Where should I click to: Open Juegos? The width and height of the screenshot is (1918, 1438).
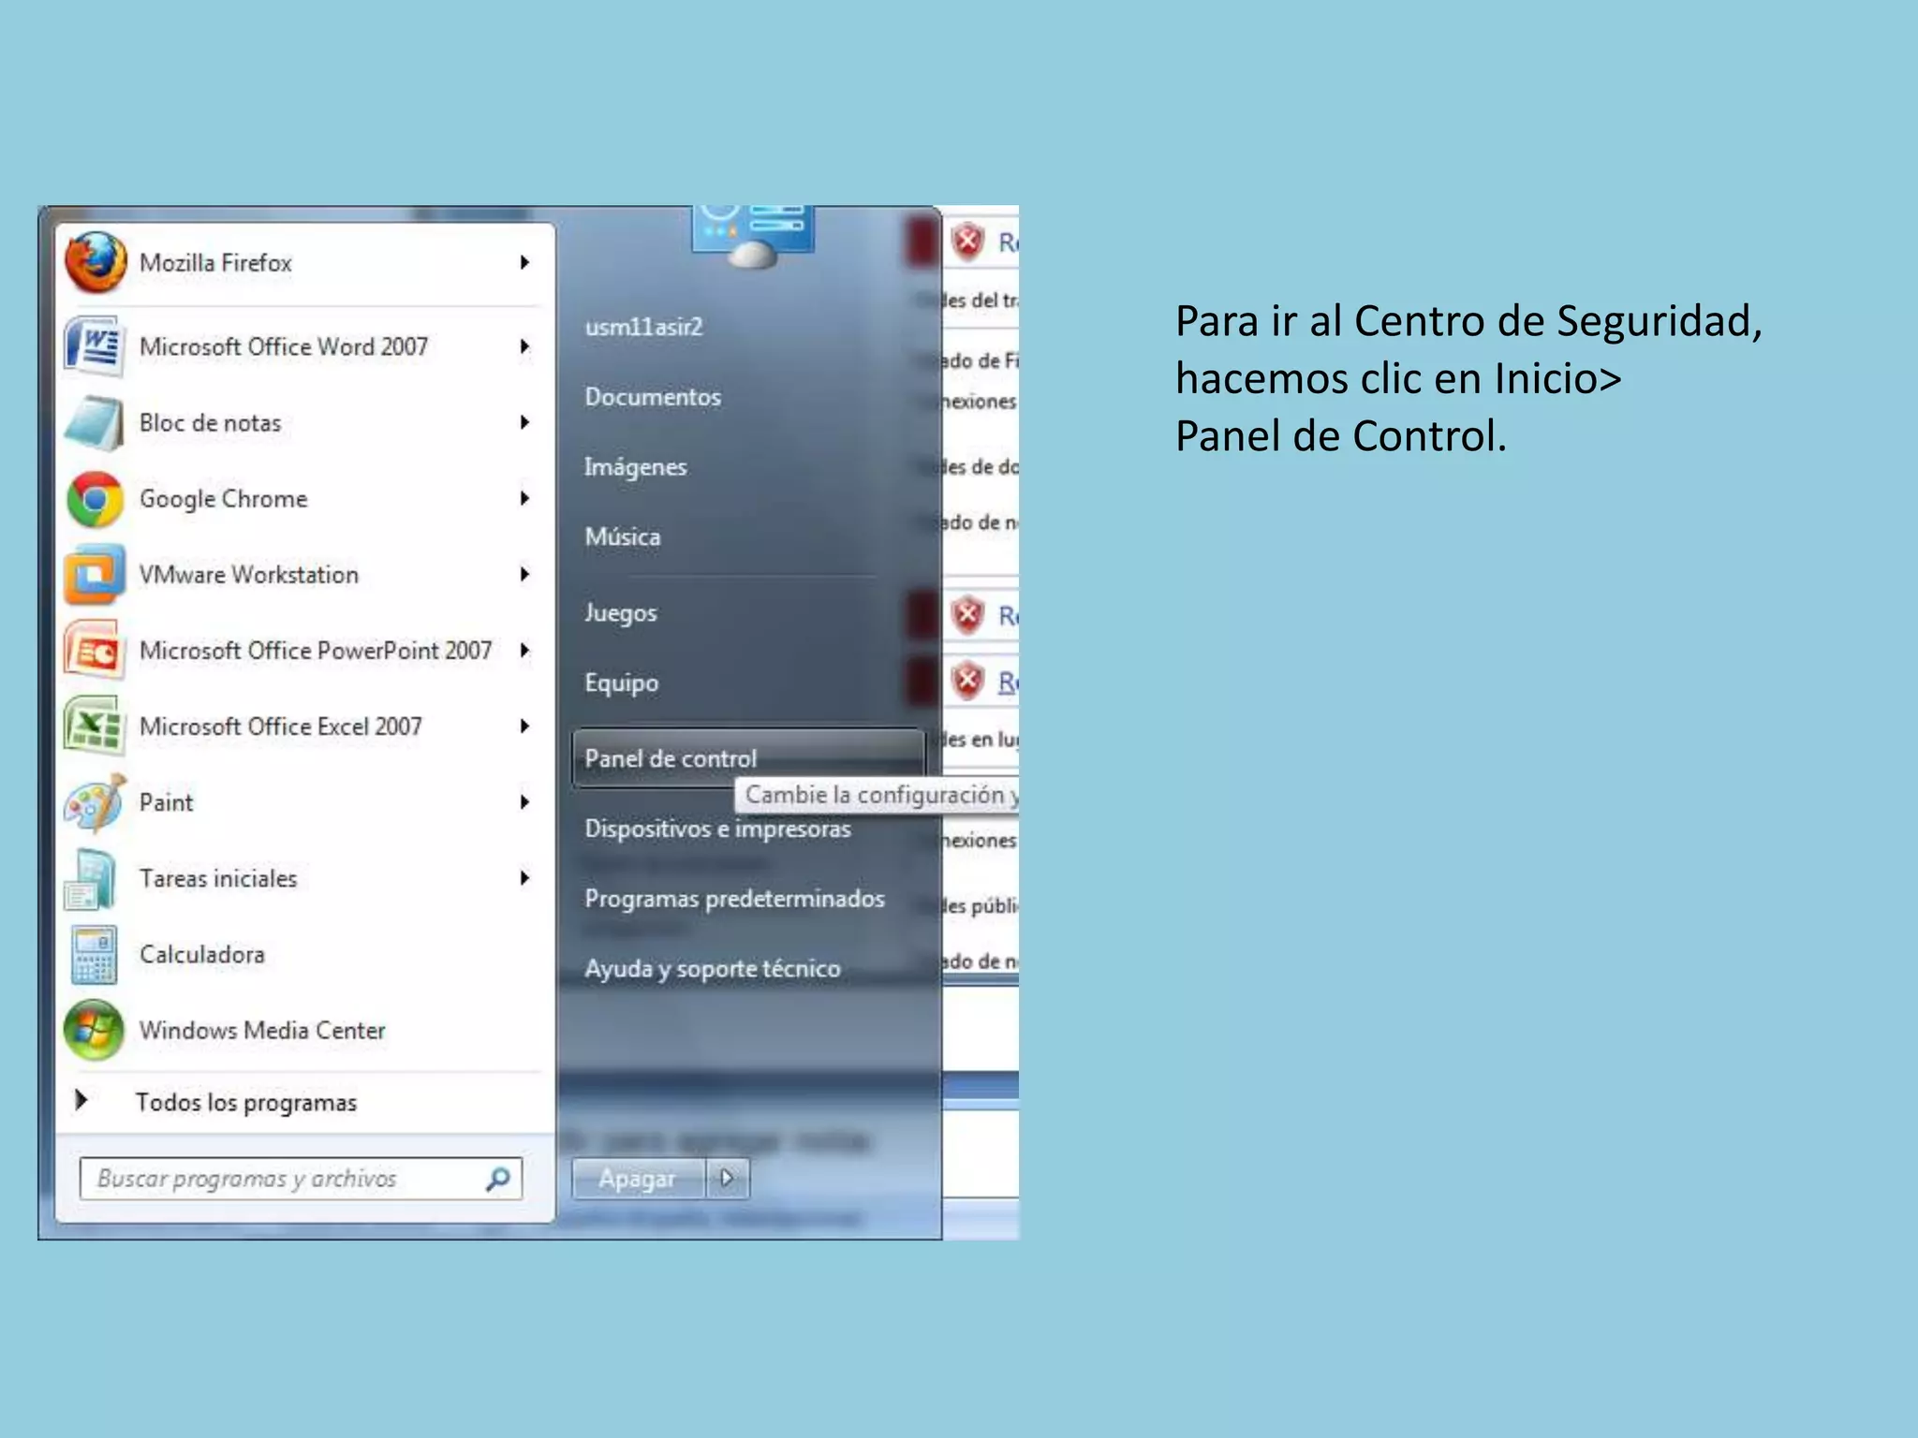[620, 613]
